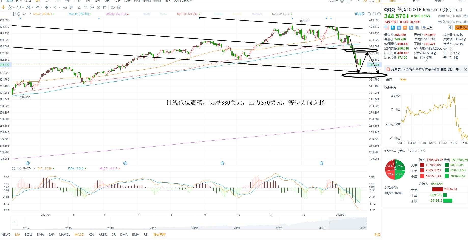Select the EMV indicator tab
Image resolution: width=468 pixels, height=240 pixels.
pos(135,234)
